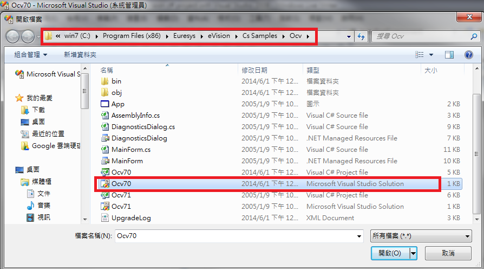Expand the address bar history dropdown

(x=349, y=36)
